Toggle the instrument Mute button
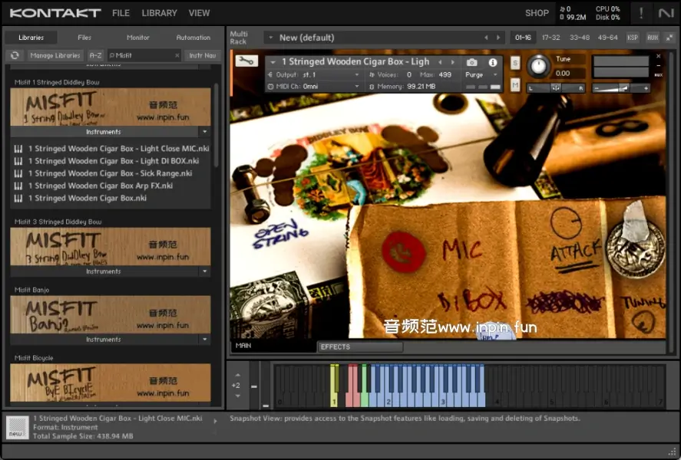This screenshot has width=681, height=460. click(x=515, y=84)
